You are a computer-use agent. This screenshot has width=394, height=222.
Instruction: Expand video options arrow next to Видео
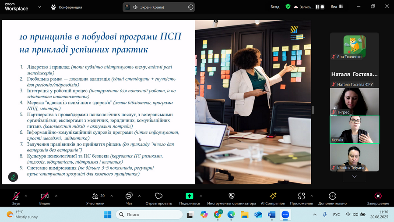point(56,196)
